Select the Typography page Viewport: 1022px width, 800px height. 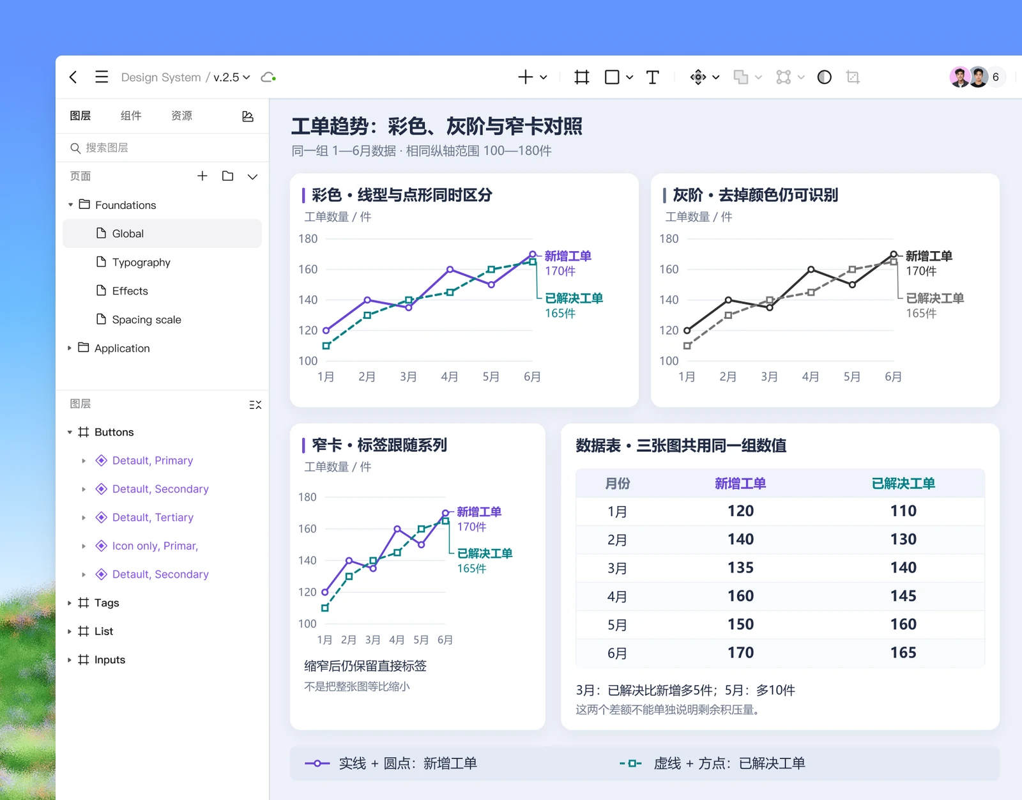162,262
